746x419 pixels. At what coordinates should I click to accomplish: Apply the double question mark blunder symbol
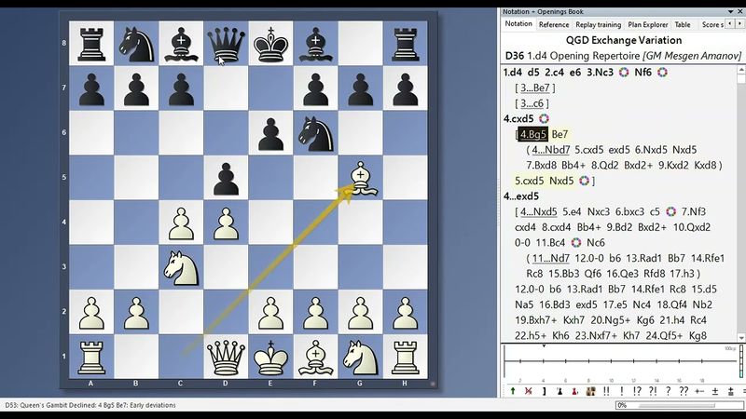coord(684,391)
